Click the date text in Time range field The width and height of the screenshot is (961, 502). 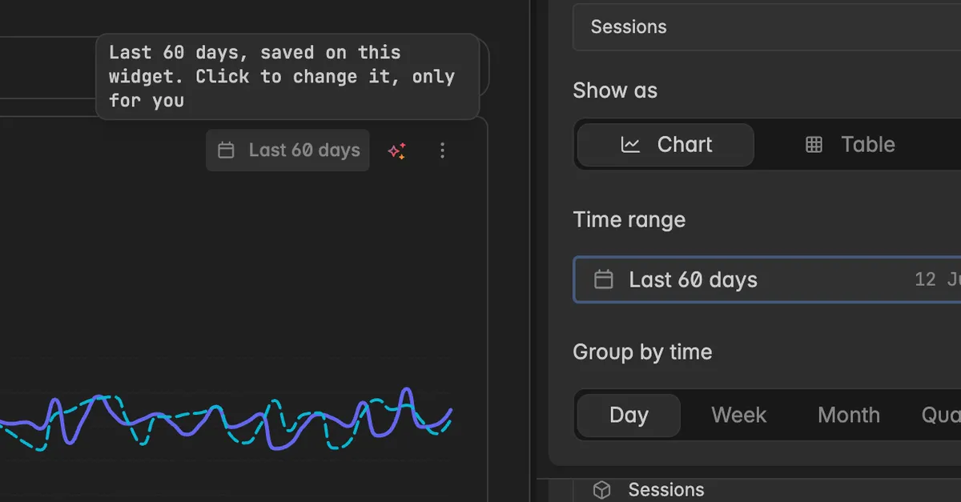937,279
